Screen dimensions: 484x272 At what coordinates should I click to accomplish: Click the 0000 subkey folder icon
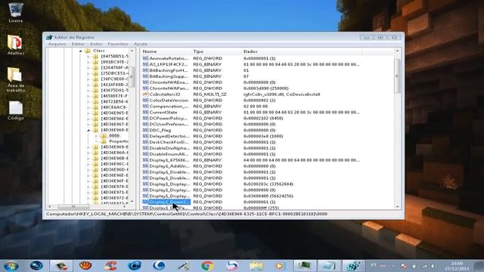tap(104, 136)
